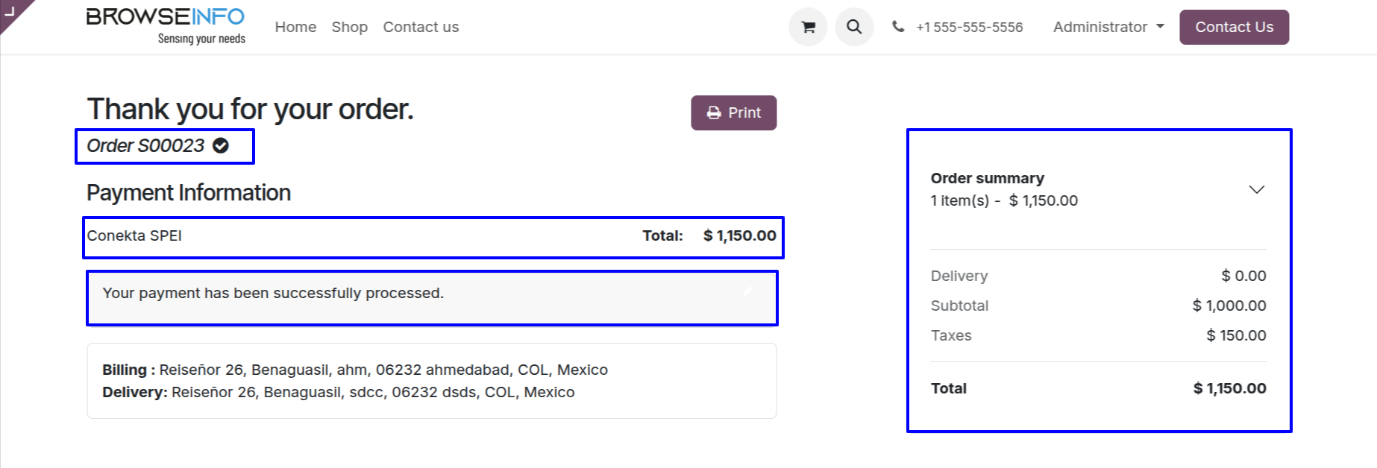Screen dimensions: 1377x468
Task: Click the Delivery address line
Action: [x=339, y=393]
